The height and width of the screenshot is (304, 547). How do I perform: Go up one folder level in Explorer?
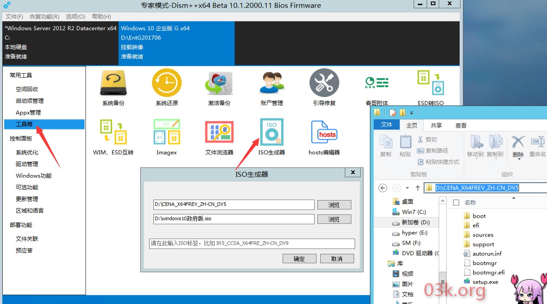tap(418, 188)
